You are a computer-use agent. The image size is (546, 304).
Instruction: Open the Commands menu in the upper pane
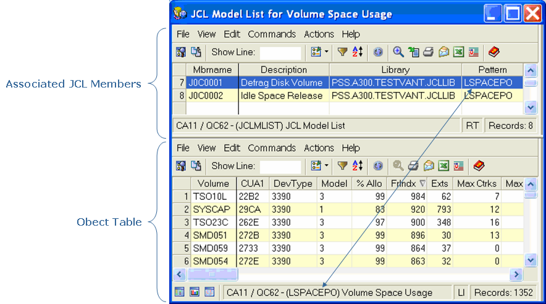272,35
